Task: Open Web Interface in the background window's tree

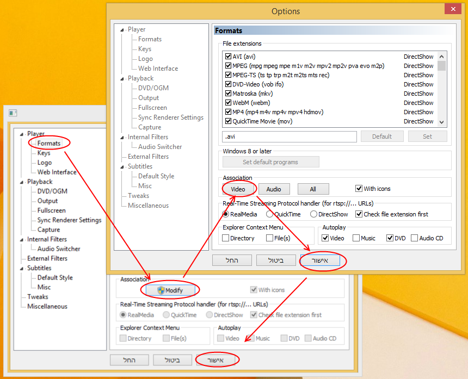Action: [x=57, y=172]
